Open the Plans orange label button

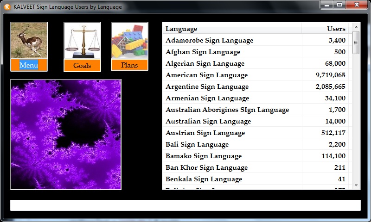(129, 65)
